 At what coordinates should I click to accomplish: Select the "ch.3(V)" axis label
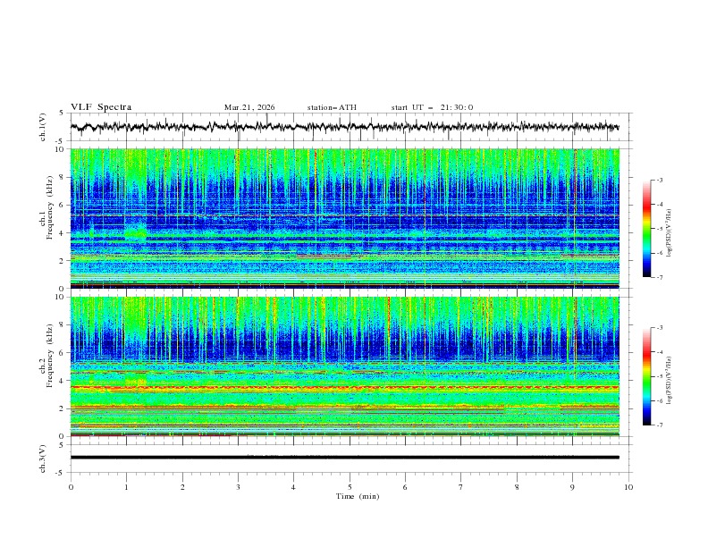[43, 459]
